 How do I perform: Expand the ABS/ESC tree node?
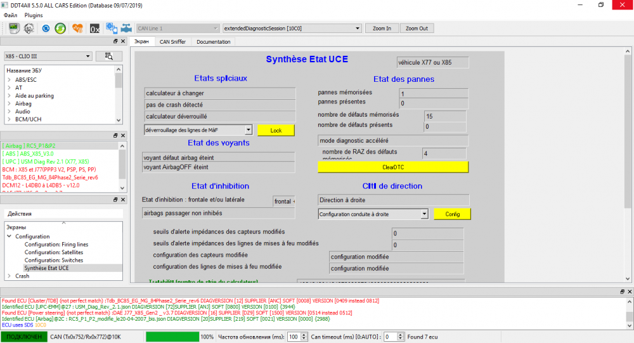click(x=10, y=80)
